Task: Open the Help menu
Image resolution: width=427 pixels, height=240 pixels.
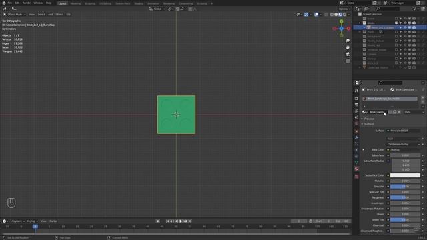Action: click(49, 3)
